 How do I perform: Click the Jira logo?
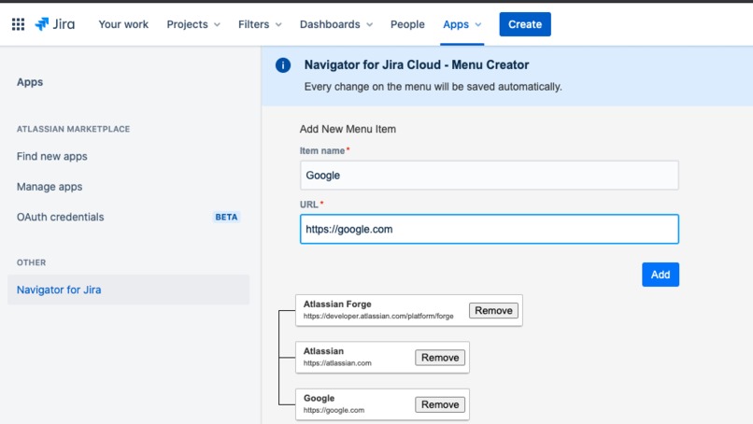(55, 24)
